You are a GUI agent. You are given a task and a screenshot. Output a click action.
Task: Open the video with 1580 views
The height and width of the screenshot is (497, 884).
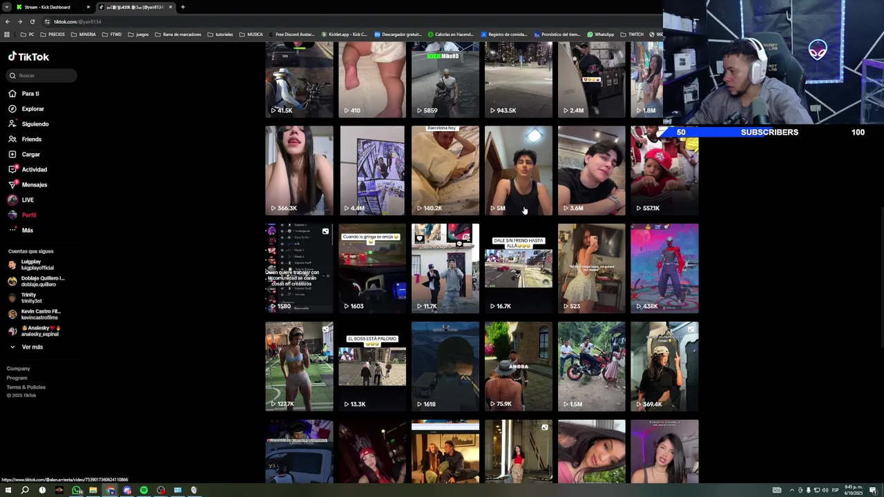click(299, 269)
